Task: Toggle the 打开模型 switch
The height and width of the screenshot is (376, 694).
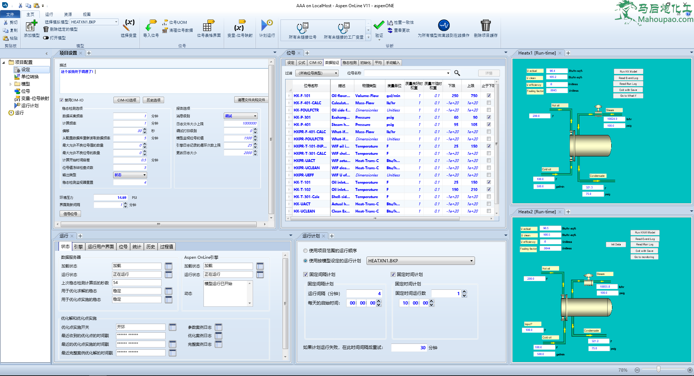Action: coord(46,38)
